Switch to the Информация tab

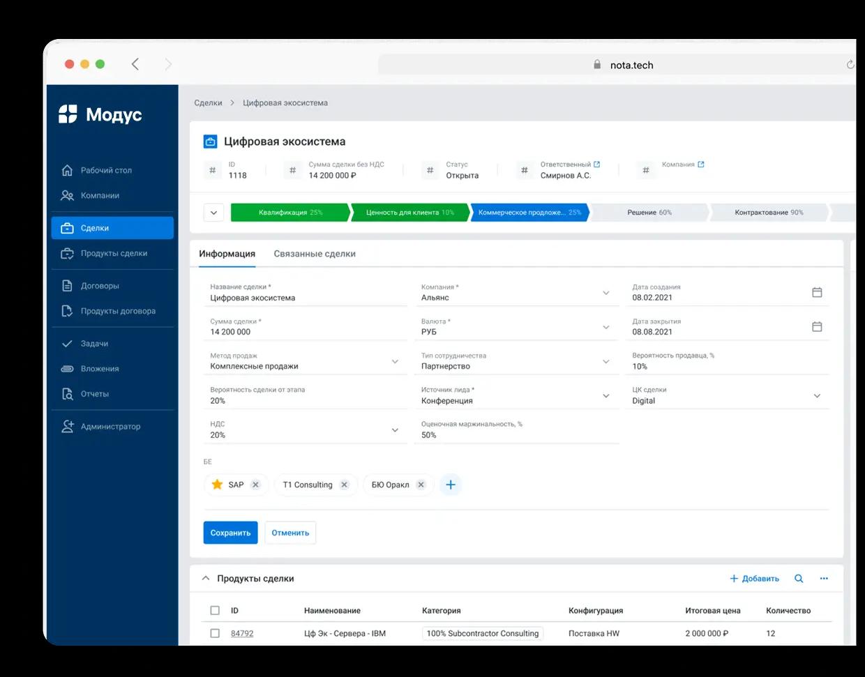pos(227,254)
